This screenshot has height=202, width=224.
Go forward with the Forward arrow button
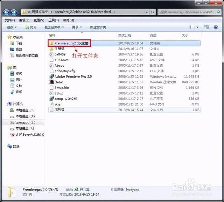[x=14, y=12]
